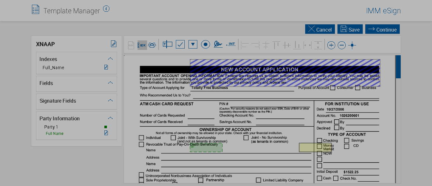Select the green Full Name party field
Screen dimensions: 432x186
55,134
